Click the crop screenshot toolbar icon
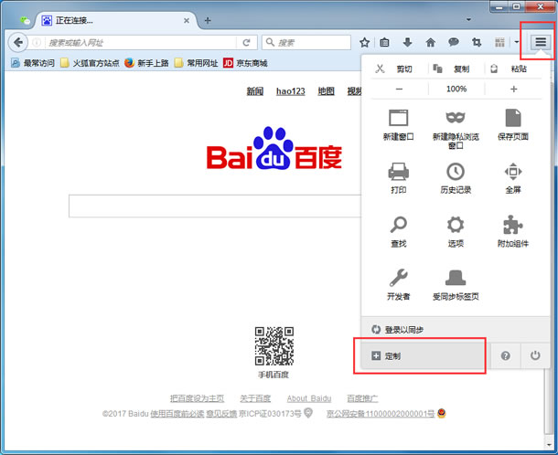This screenshot has height=455, width=558. [477, 43]
